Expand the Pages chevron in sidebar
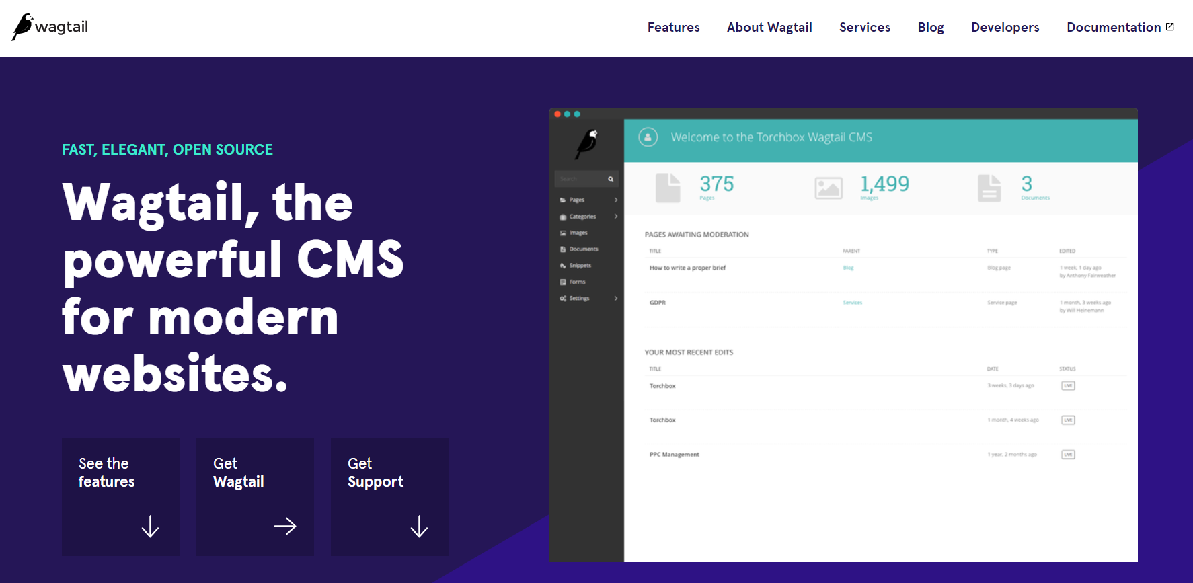The height and width of the screenshot is (583, 1193). point(615,200)
